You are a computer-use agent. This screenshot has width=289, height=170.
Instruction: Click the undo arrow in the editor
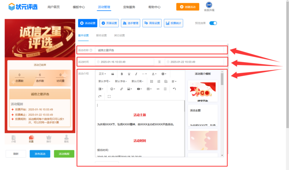tap(174, 89)
